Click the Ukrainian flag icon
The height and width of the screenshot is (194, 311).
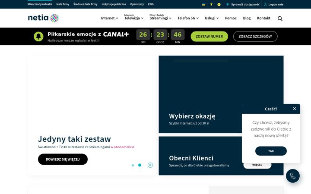tap(203, 4)
